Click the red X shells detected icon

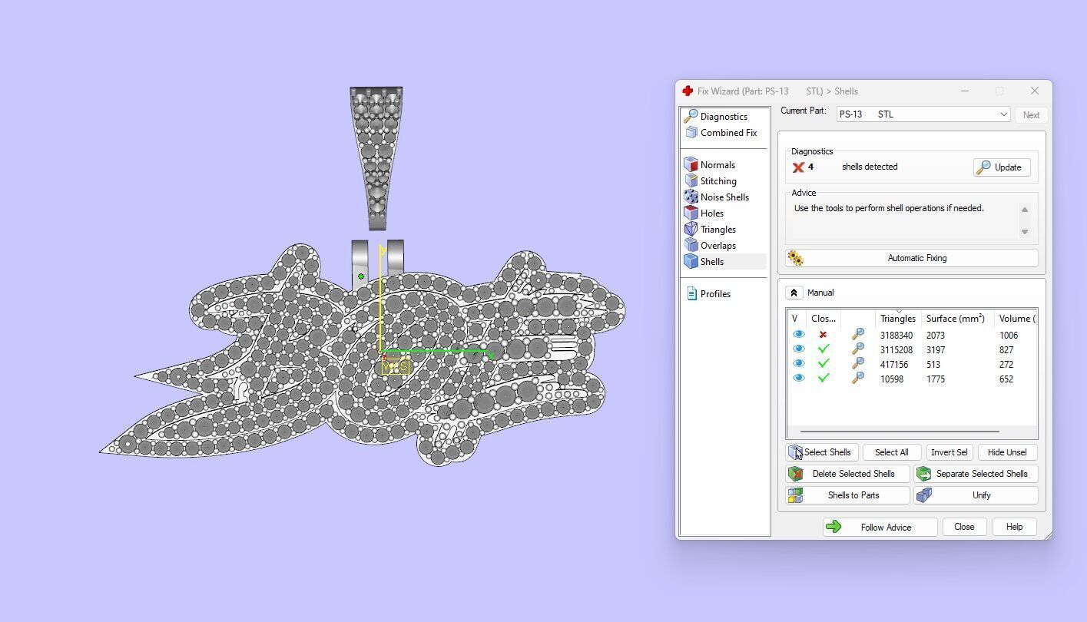coord(798,167)
